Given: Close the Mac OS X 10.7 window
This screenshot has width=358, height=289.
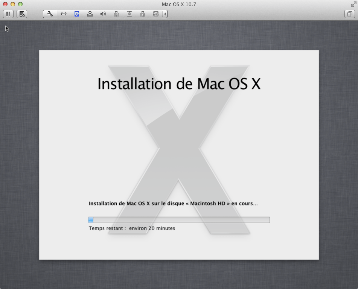Looking at the screenshot, I should [5, 4].
